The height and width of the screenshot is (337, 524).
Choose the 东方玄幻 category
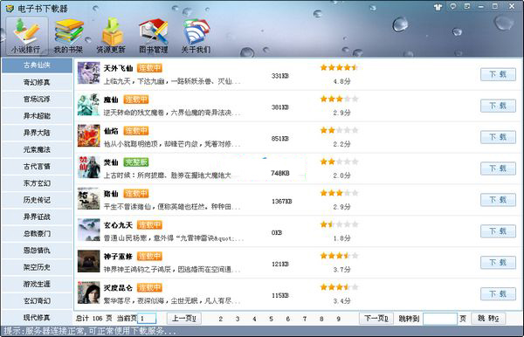37,183
